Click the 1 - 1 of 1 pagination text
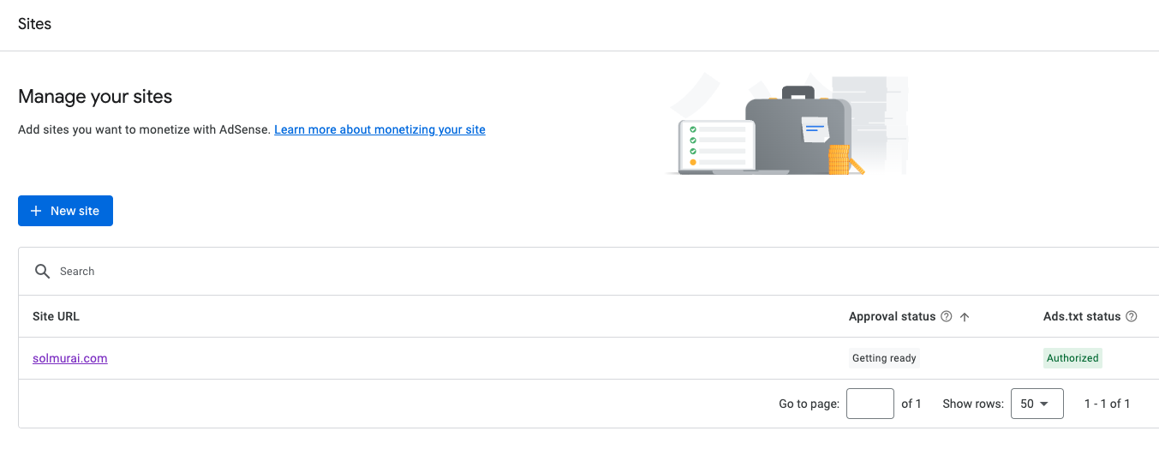The width and height of the screenshot is (1159, 461). pyautogui.click(x=1107, y=404)
